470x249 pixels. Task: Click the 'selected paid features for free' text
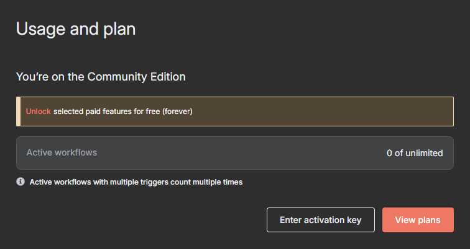[106, 112]
